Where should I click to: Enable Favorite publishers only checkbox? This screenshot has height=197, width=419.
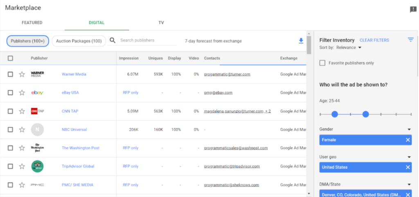[322, 63]
